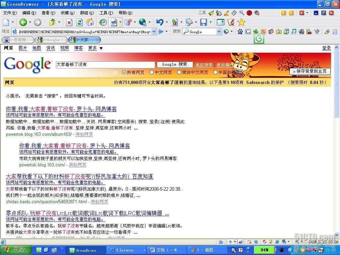Screen dimensions: 340x255
Task: Click the orange next tab arrow
Action: [x=291, y=13]
